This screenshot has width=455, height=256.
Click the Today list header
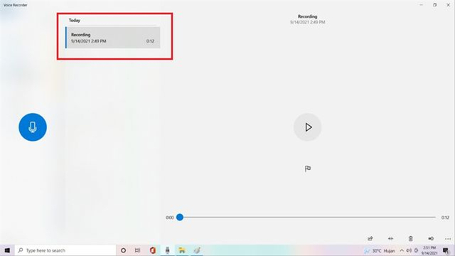(75, 21)
